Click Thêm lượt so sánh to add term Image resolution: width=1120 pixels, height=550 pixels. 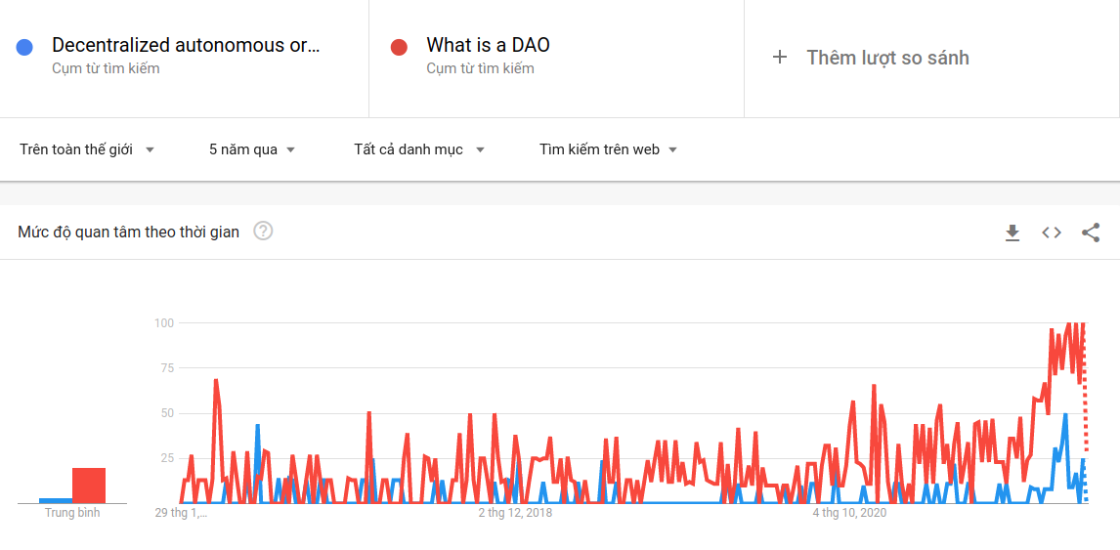[x=887, y=58]
